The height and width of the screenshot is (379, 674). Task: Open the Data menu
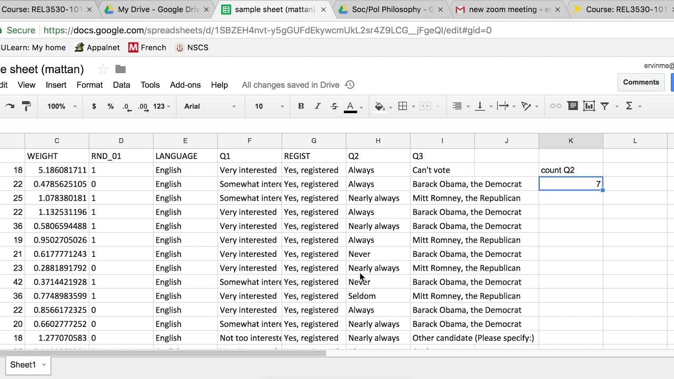tap(122, 85)
